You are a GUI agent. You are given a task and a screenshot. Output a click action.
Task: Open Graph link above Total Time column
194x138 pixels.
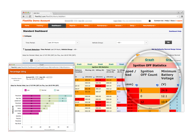[111, 64]
